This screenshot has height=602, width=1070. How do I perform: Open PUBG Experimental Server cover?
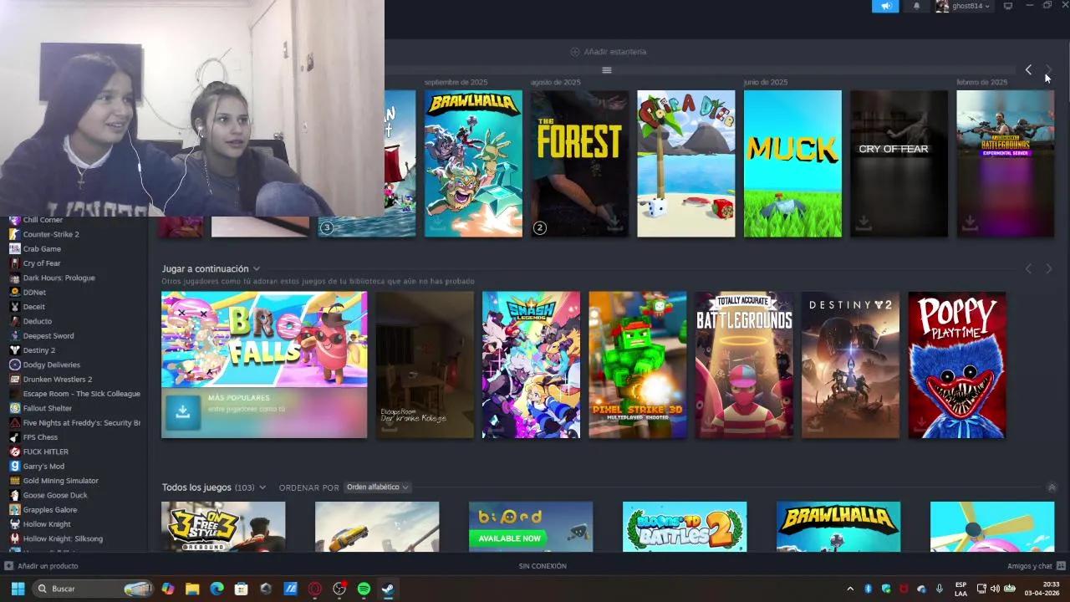[1005, 164]
